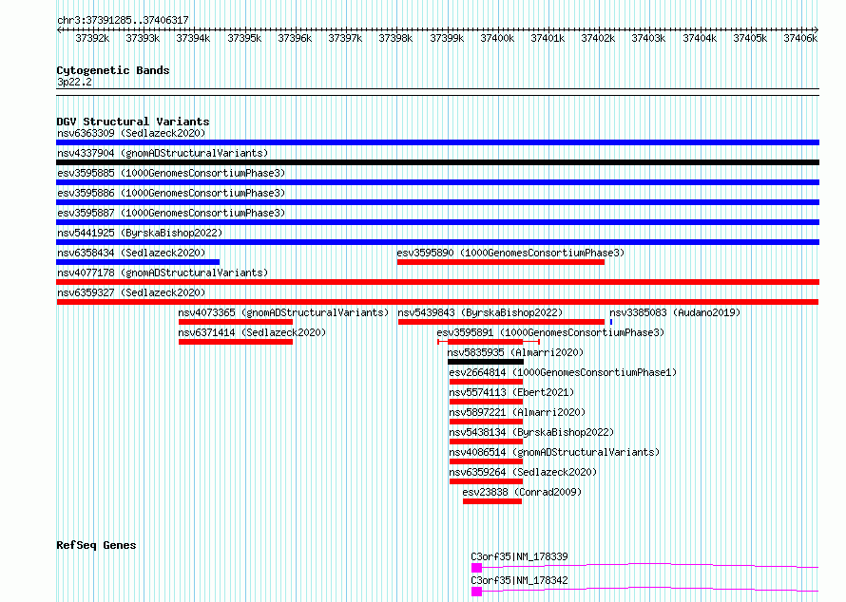The width and height of the screenshot is (846, 602).
Task: Click the Cytogenetic Bands track title
Action: click(113, 70)
